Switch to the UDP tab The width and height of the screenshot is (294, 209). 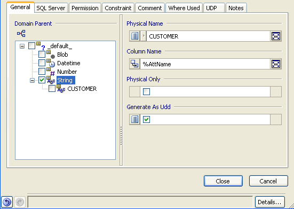pyautogui.click(x=214, y=8)
